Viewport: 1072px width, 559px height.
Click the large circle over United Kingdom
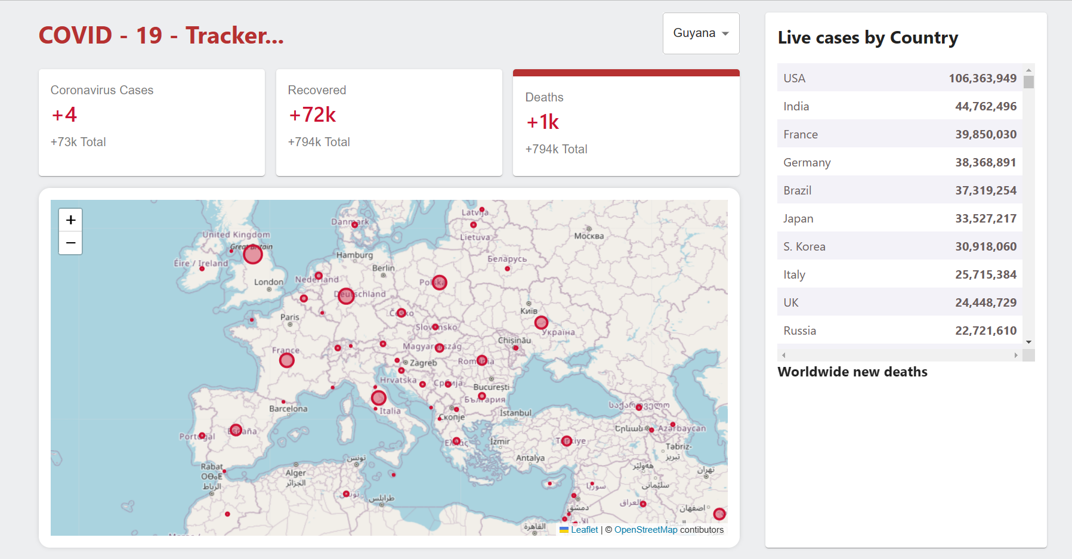[253, 255]
